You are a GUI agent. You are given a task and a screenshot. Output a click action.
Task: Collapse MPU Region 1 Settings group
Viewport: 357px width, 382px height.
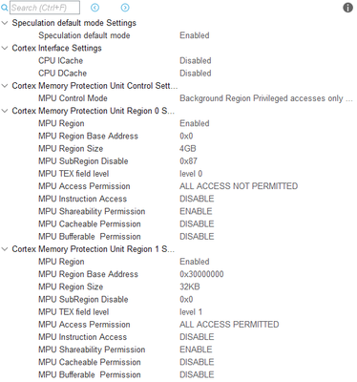coord(5,249)
